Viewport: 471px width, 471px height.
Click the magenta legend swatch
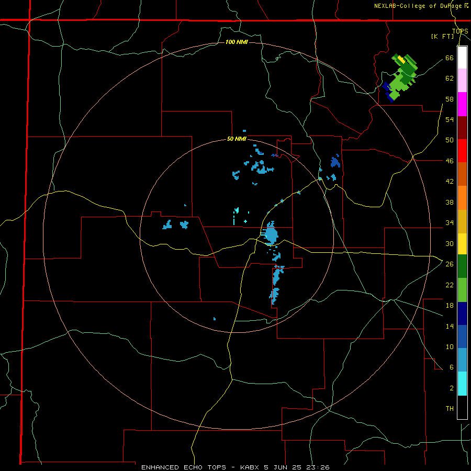pos(462,104)
